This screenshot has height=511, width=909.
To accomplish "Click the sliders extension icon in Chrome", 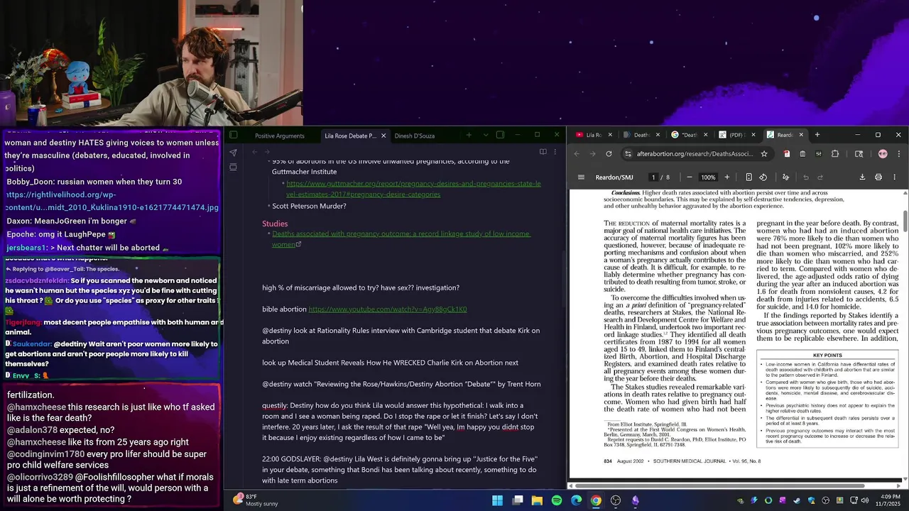I will (x=819, y=153).
